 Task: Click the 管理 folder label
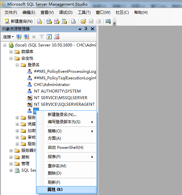click(x=25, y=164)
